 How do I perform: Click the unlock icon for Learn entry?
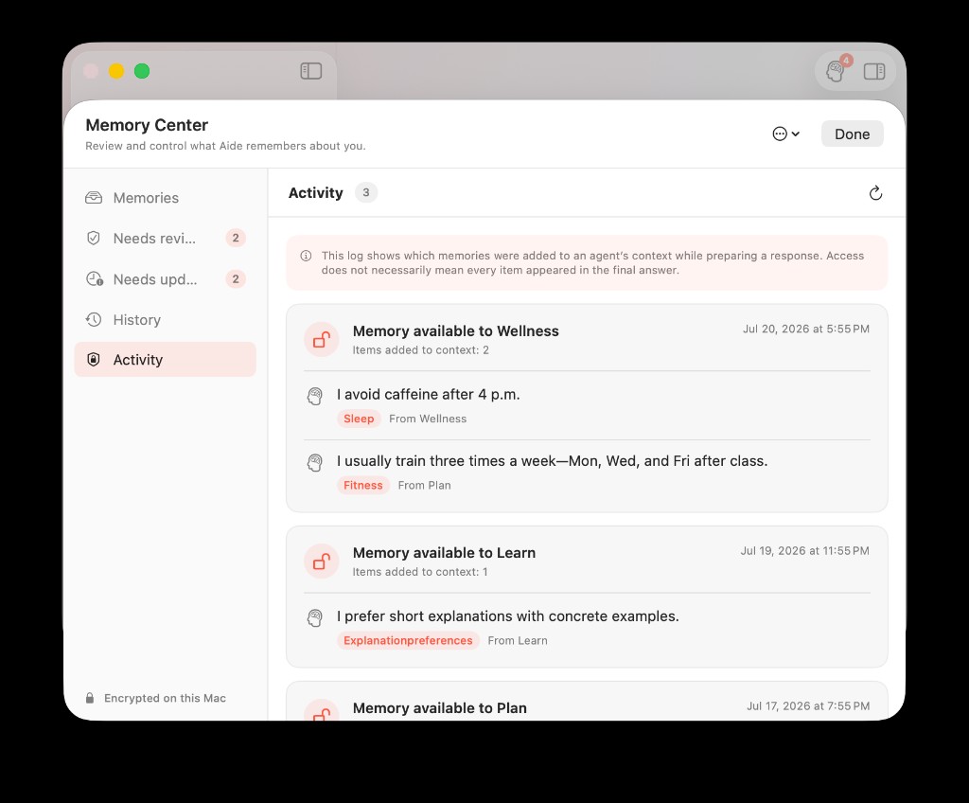(322, 562)
